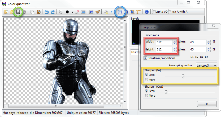221x117 pixels.
Task: Click the image canvas vertical scrollbar down arrow
Action: click(x=125, y=102)
